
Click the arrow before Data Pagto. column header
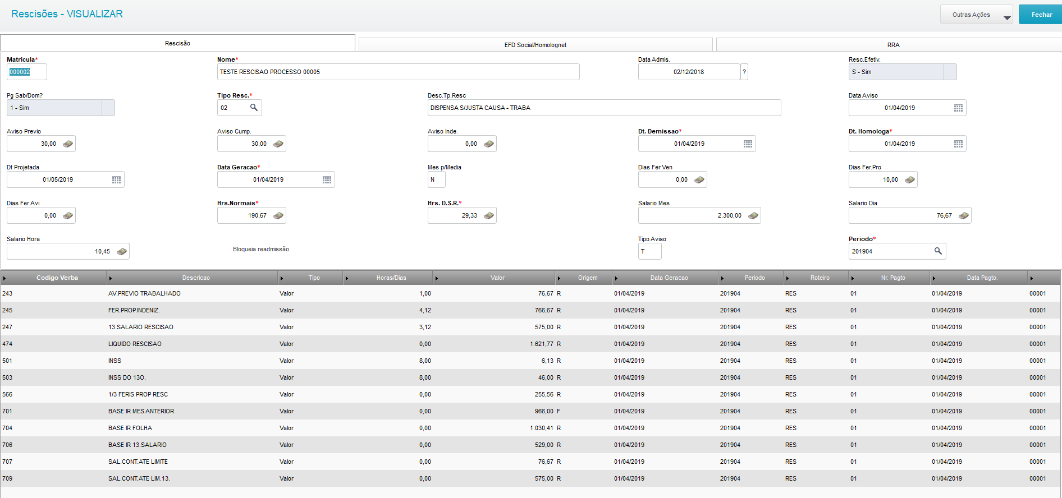(x=933, y=278)
